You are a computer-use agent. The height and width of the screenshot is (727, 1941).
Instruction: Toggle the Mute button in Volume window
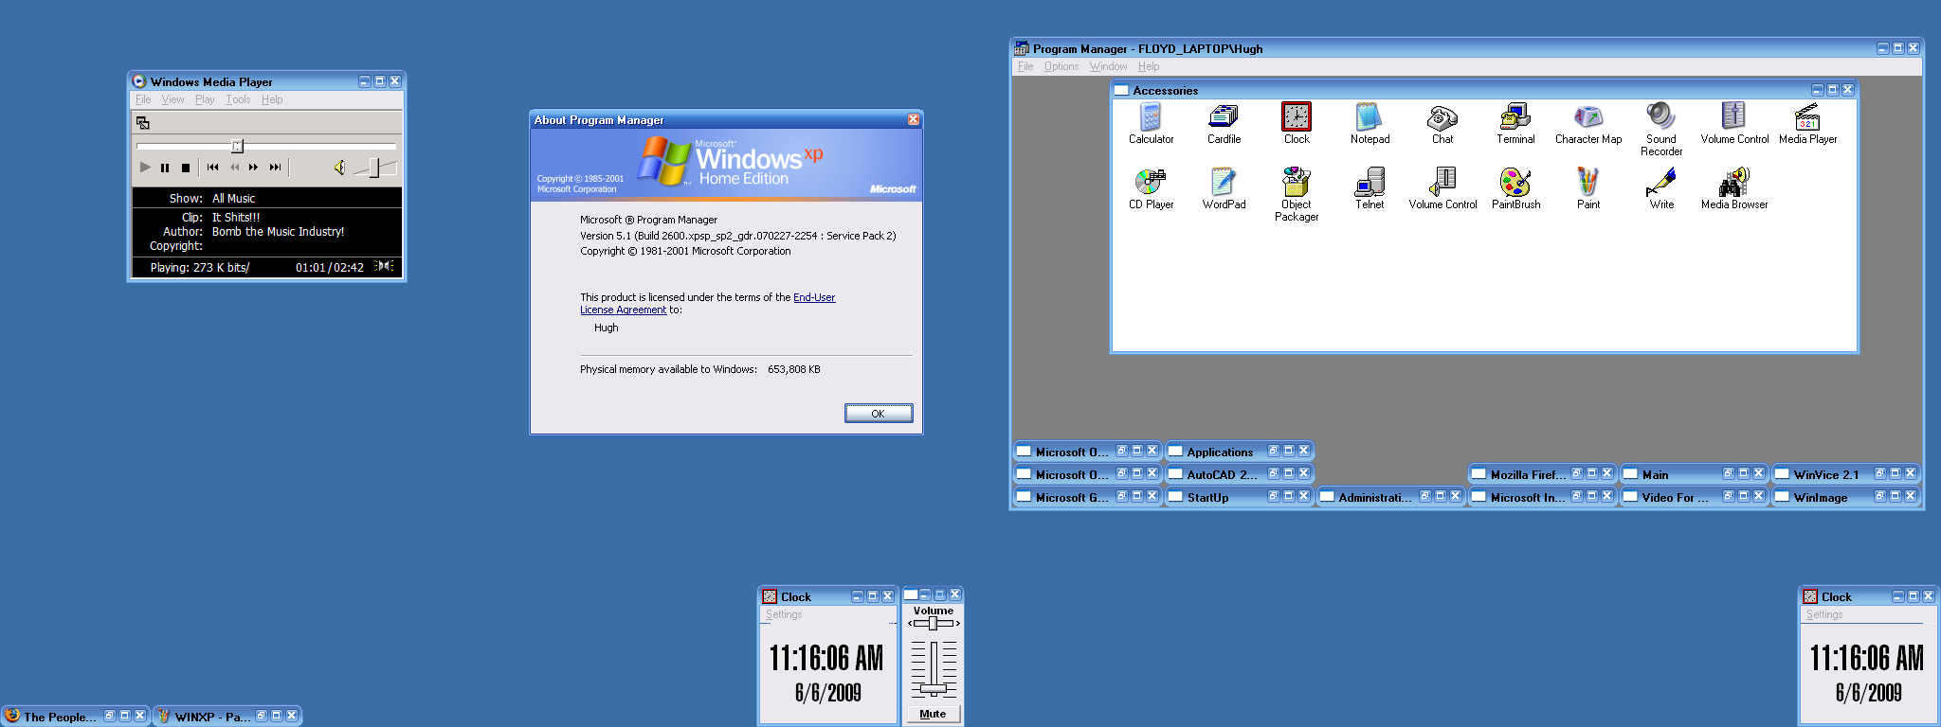click(933, 714)
